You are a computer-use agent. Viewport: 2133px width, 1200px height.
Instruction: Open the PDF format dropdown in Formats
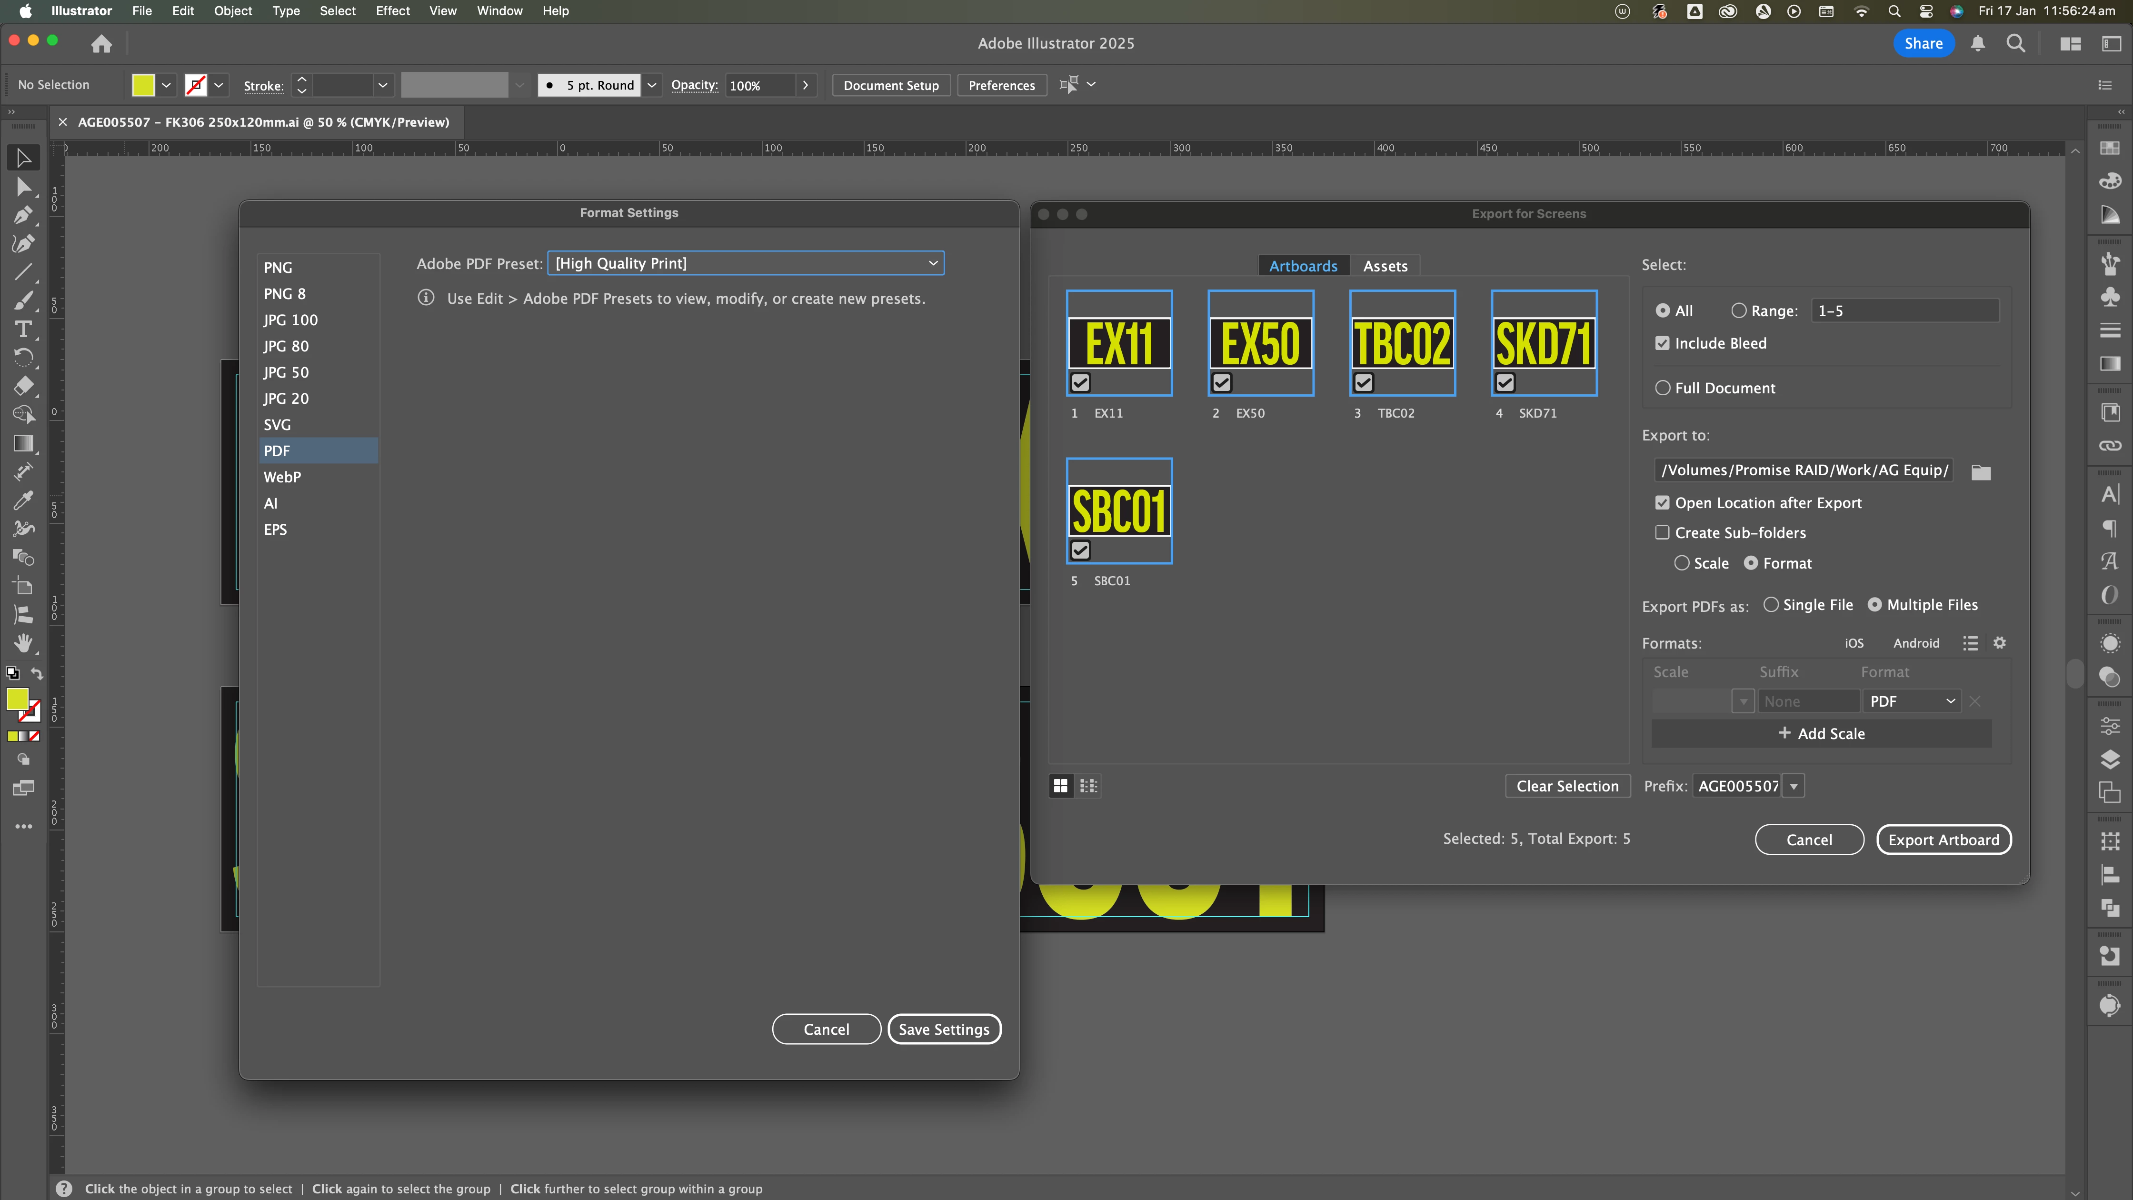(x=1911, y=701)
